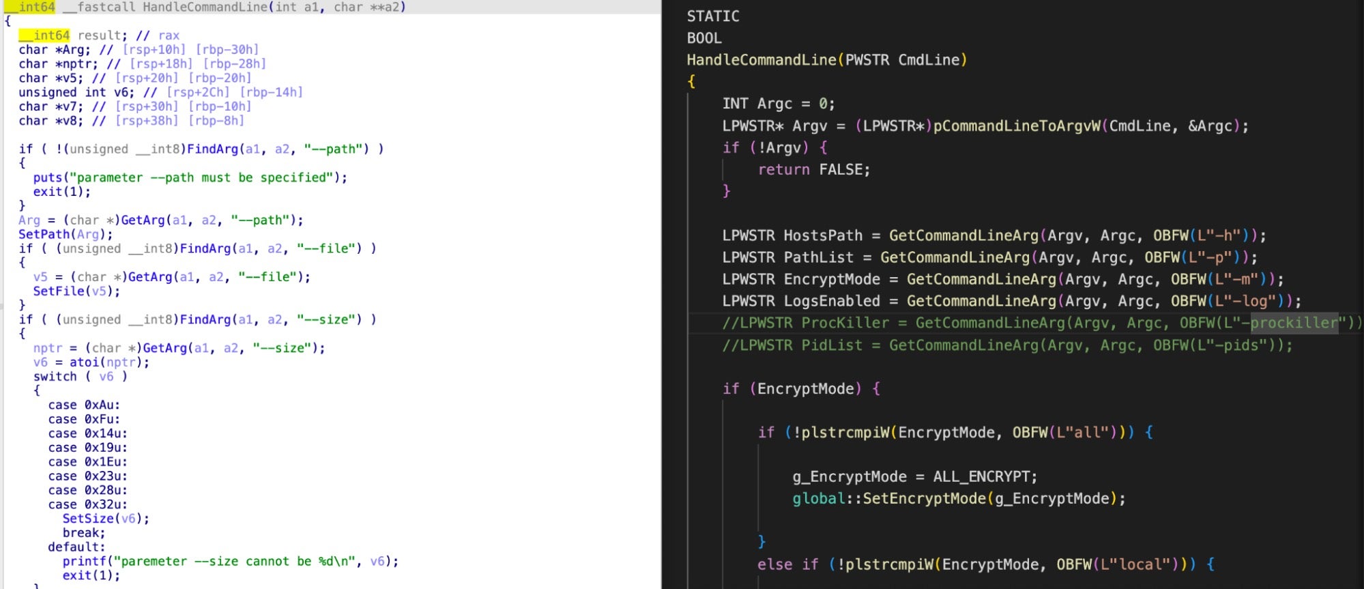
Task: Click the puts call in pseudocode
Action: coord(48,177)
